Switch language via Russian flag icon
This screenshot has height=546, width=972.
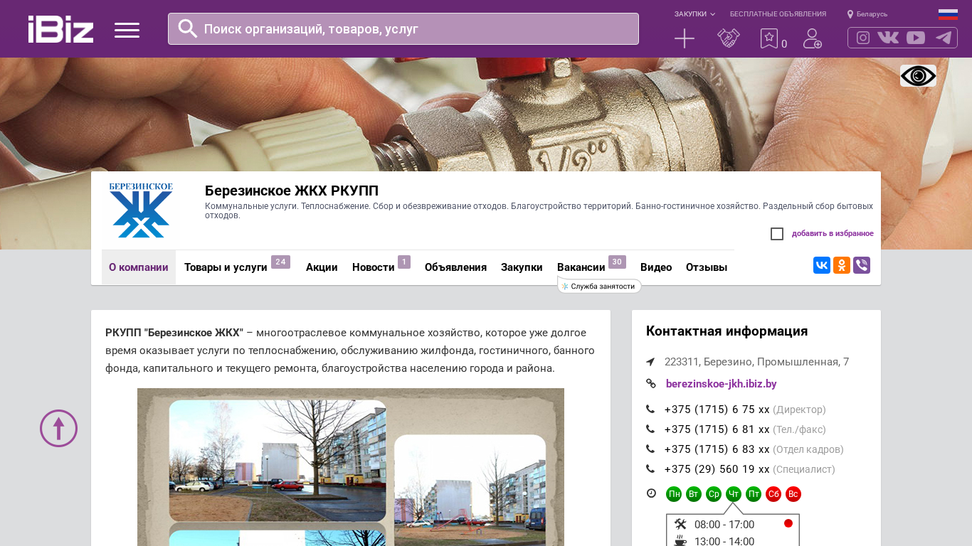click(948, 14)
